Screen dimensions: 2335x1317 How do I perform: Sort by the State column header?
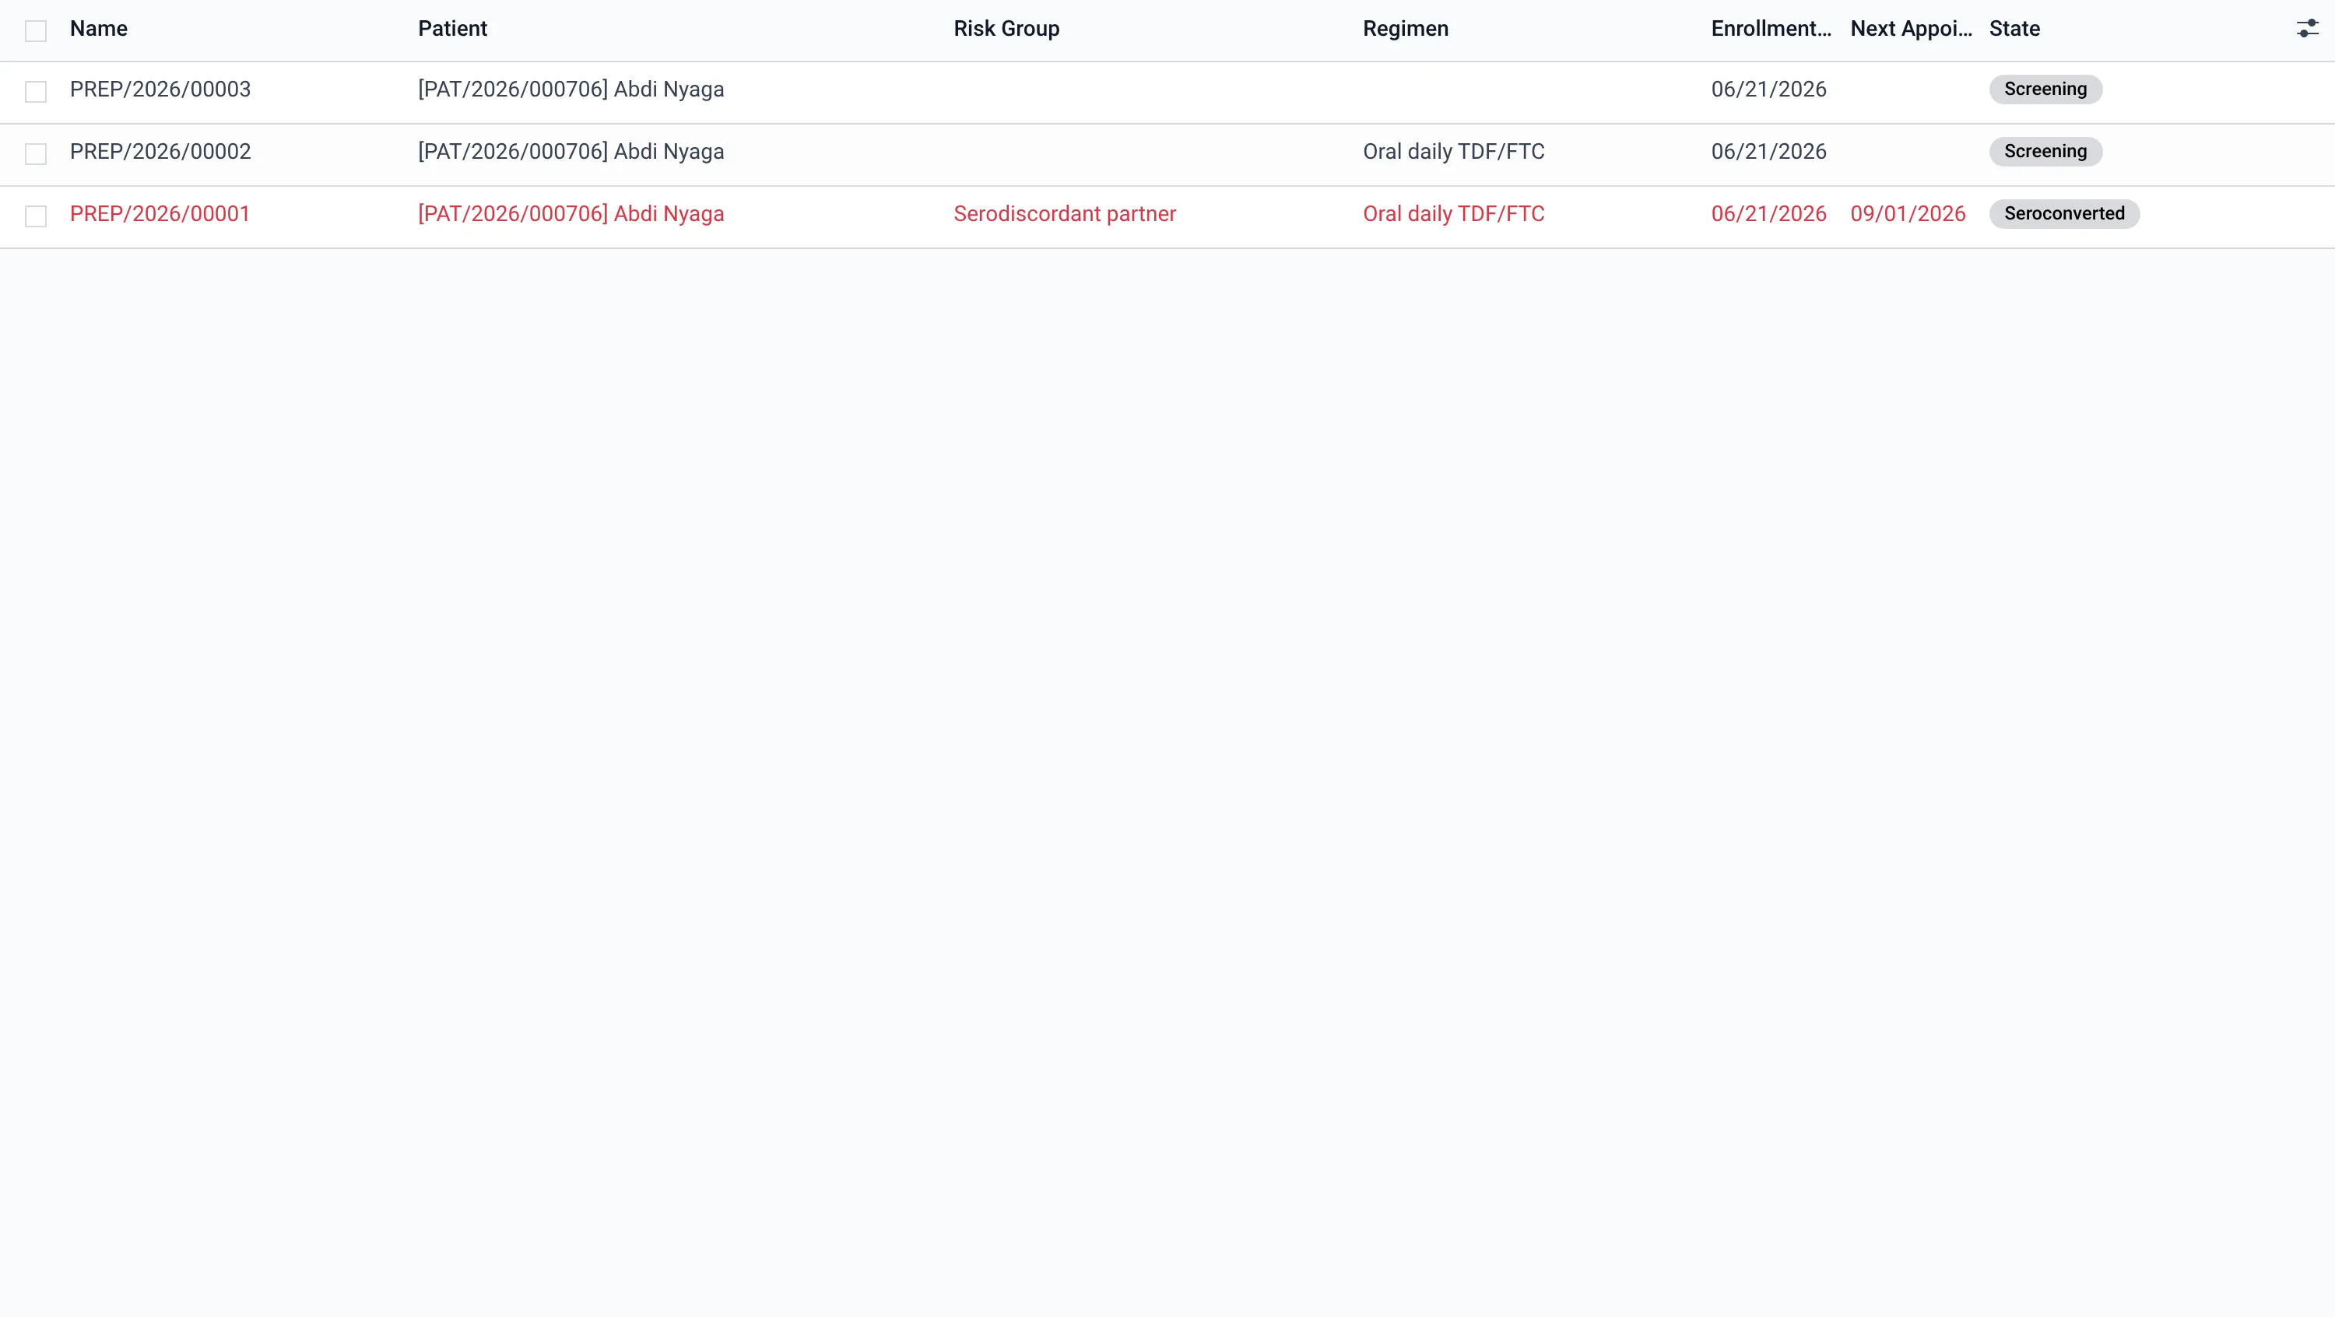coord(2014,29)
